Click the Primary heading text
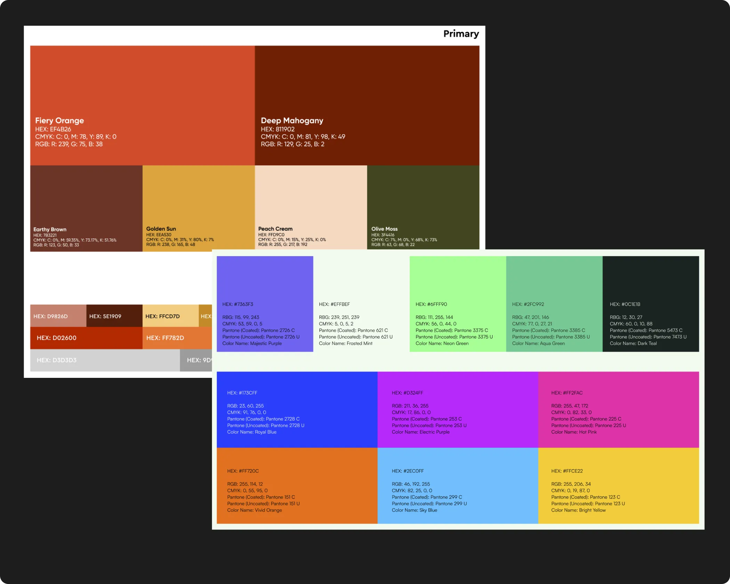Image resolution: width=730 pixels, height=584 pixels. tap(461, 34)
